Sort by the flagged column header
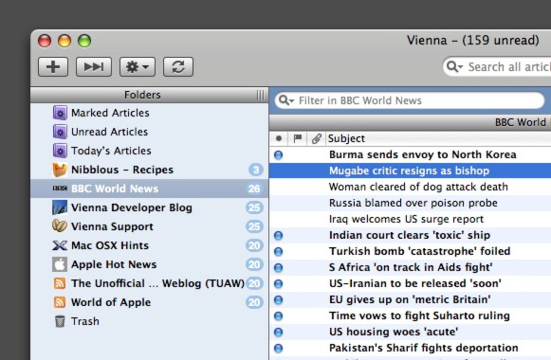Viewport: 551px width, 360px height. (x=297, y=138)
